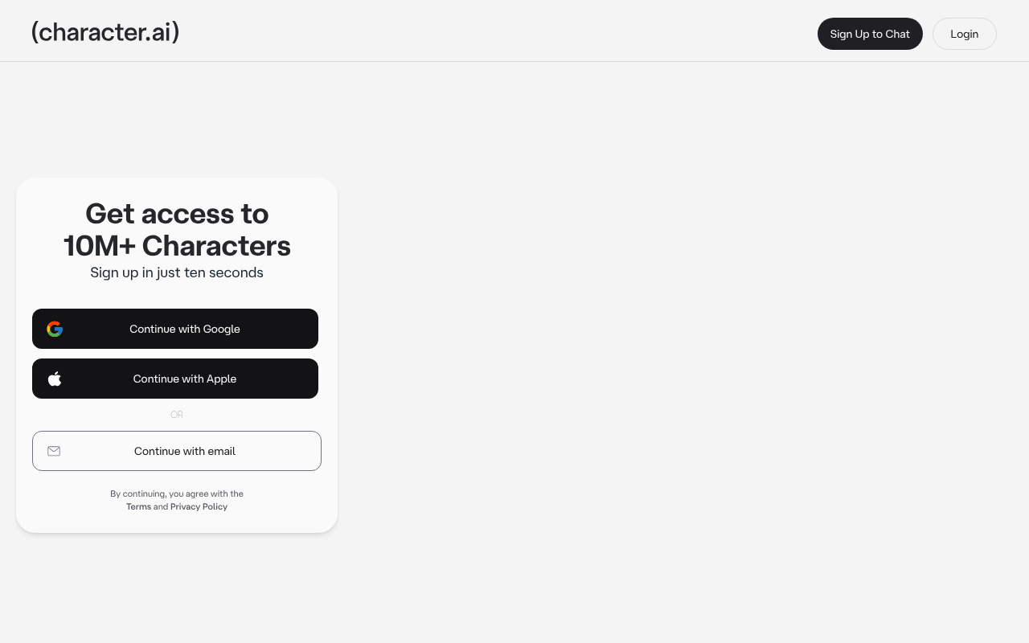Click "By continuing, you agree with the" text
Viewport: 1029px width, 643px height.
tap(177, 494)
